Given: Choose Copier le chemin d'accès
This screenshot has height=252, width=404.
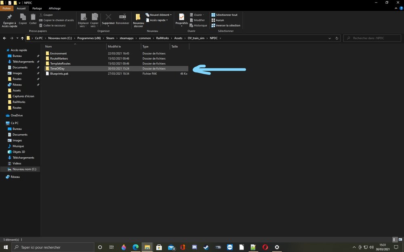Looking at the screenshot, I should [57, 20].
